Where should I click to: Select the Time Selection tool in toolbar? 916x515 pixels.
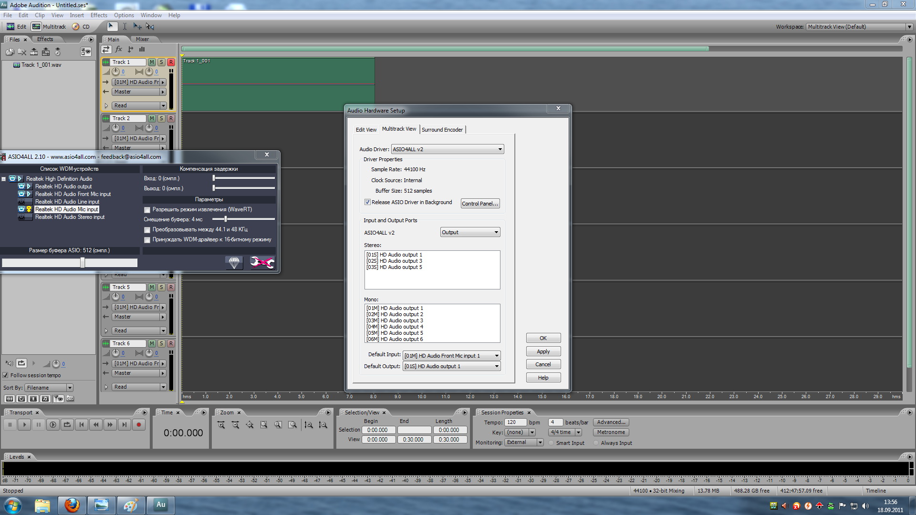[x=125, y=27]
